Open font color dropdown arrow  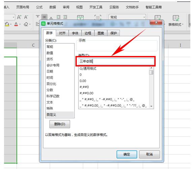(20, 24)
